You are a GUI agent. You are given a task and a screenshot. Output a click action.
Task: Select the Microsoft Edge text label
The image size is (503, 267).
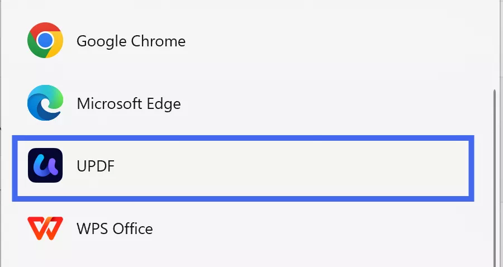tap(129, 104)
